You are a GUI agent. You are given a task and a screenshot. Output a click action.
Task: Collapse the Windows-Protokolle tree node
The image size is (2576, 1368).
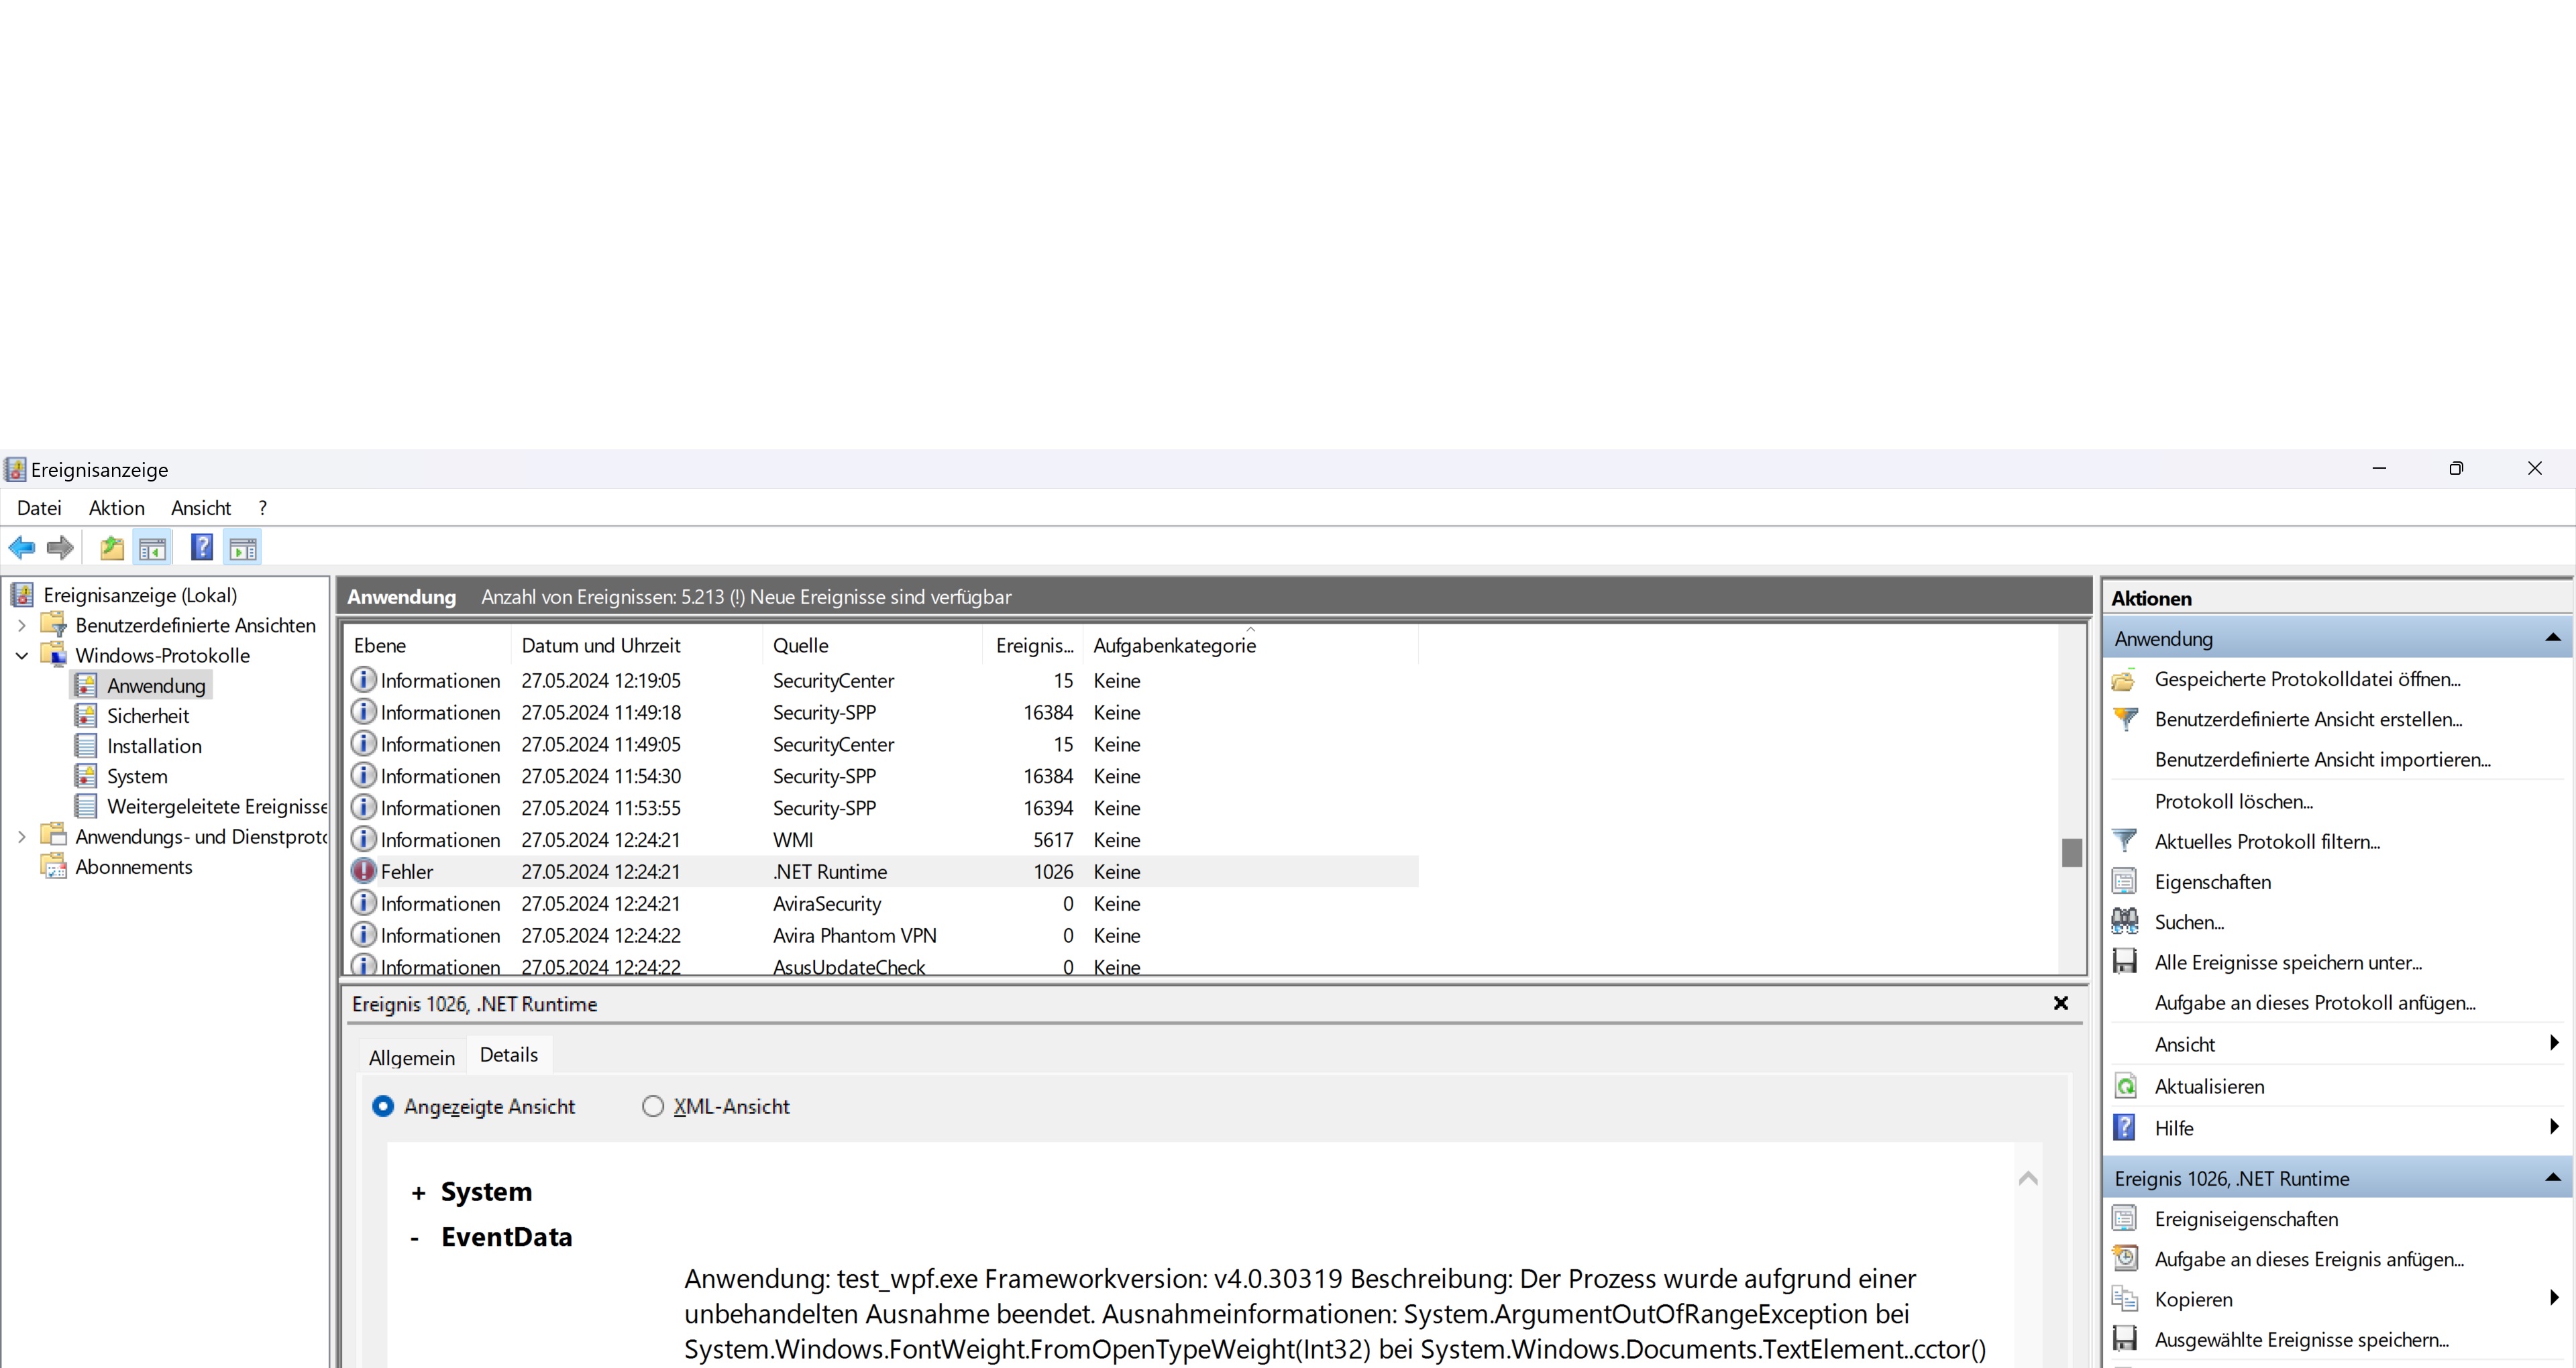coord(22,656)
